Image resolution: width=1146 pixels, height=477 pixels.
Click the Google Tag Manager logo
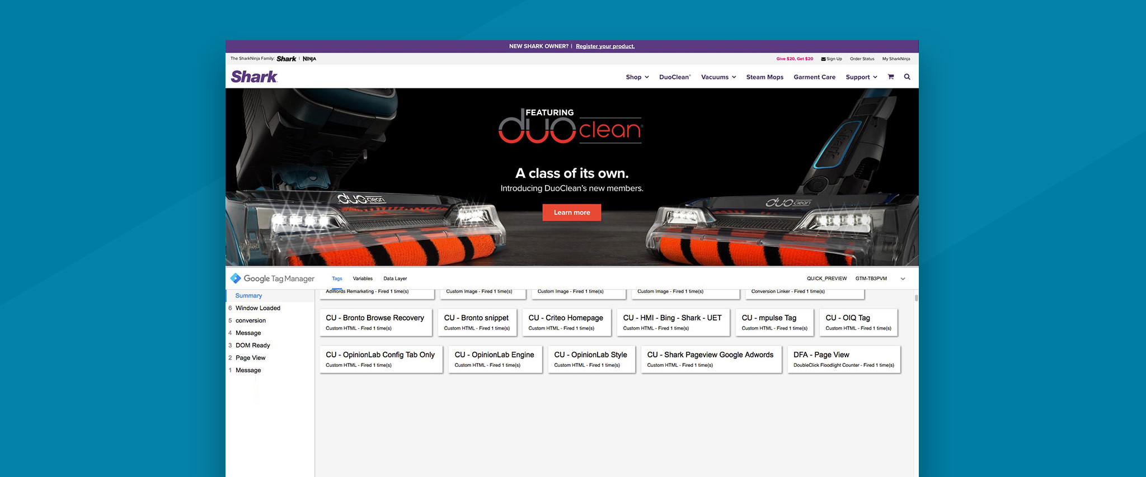click(x=273, y=278)
